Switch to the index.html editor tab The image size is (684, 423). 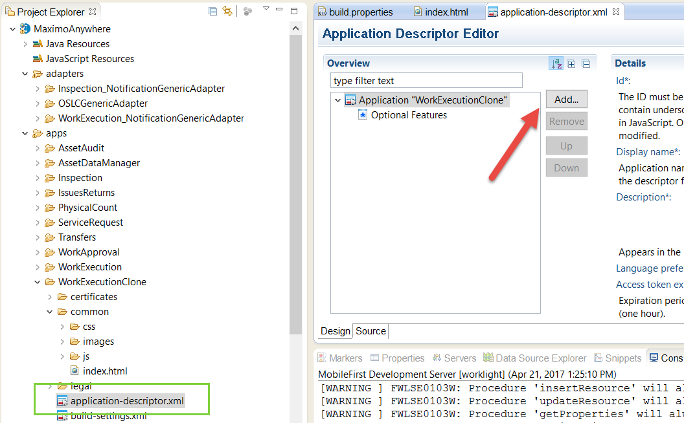click(x=447, y=11)
